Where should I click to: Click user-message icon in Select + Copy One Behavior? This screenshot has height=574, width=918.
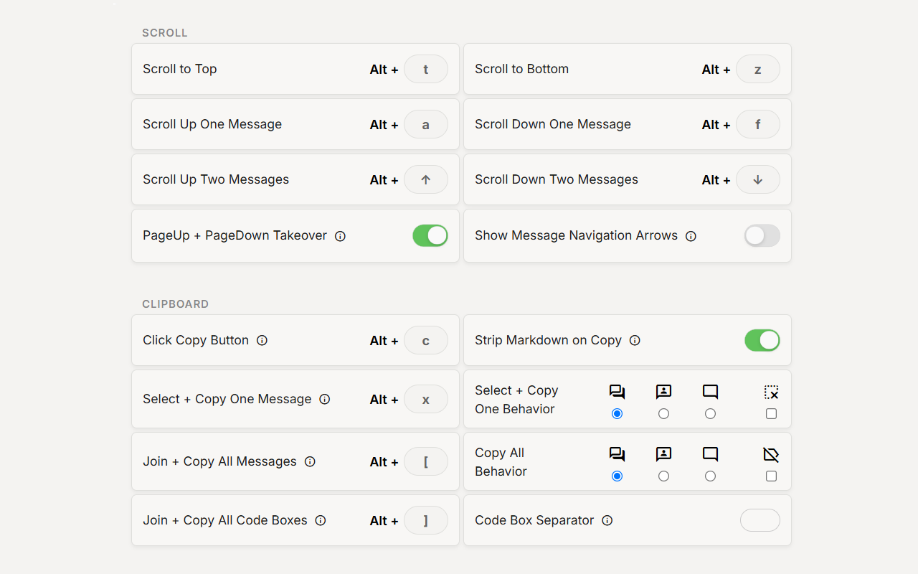(663, 392)
